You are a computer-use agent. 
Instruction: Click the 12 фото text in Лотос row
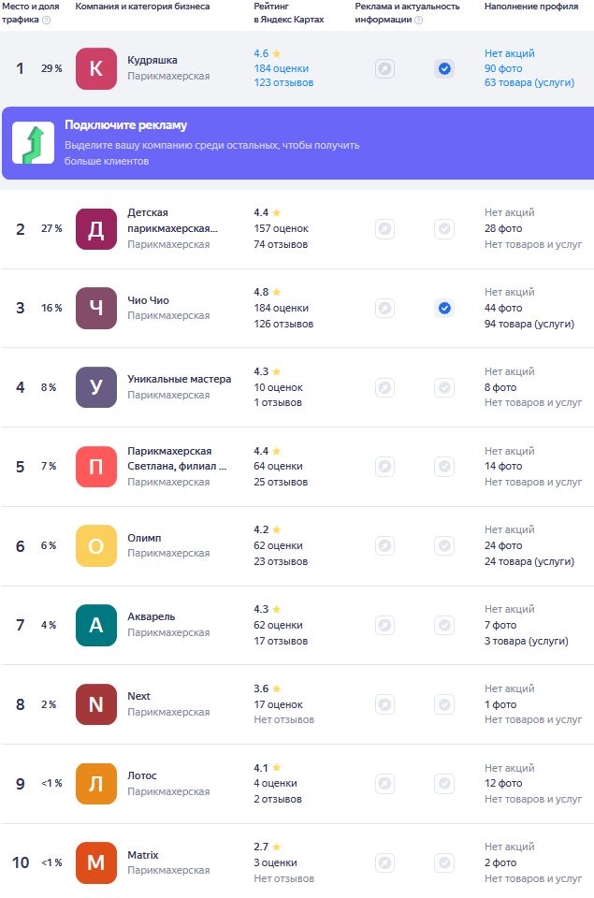pos(503,783)
